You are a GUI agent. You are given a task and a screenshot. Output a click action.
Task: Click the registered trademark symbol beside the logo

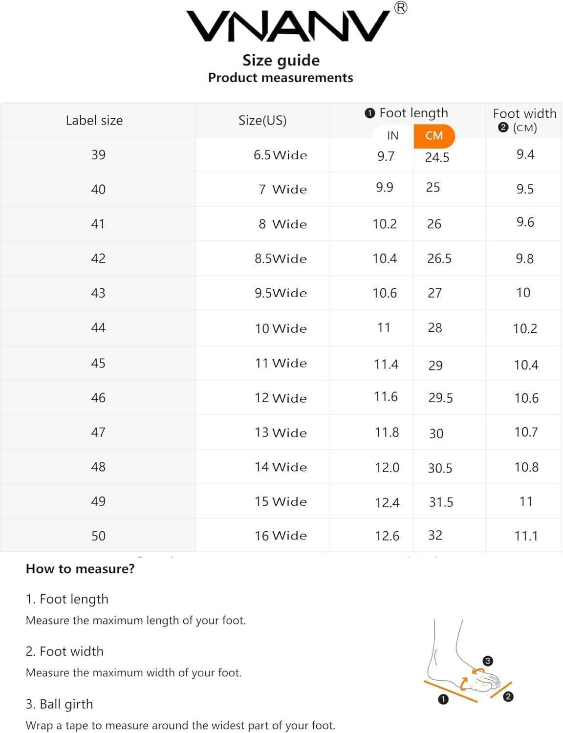pyautogui.click(x=401, y=8)
